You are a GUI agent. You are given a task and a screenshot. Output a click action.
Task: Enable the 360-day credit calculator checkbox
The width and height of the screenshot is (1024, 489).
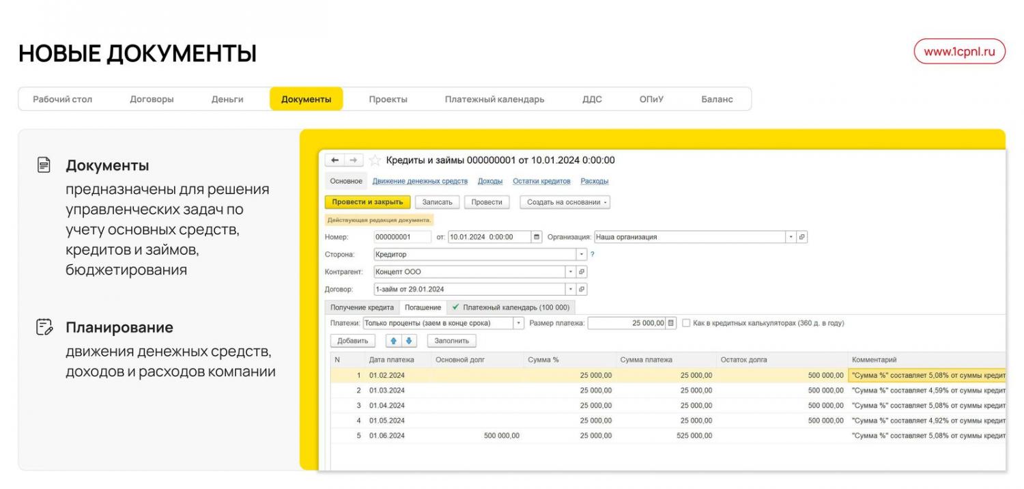pos(686,323)
